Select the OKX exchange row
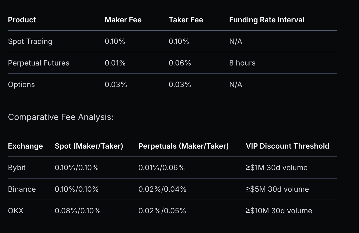The width and height of the screenshot is (359, 233). point(16,211)
